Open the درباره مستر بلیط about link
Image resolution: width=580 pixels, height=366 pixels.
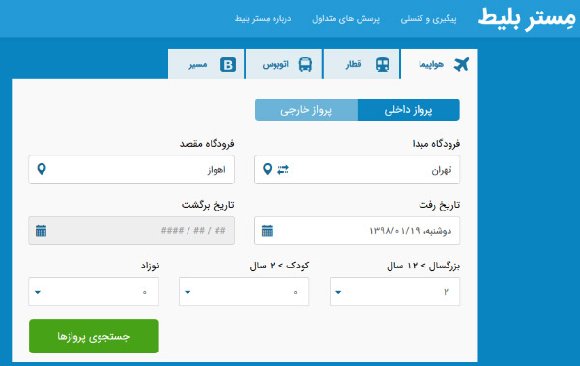tap(263, 19)
